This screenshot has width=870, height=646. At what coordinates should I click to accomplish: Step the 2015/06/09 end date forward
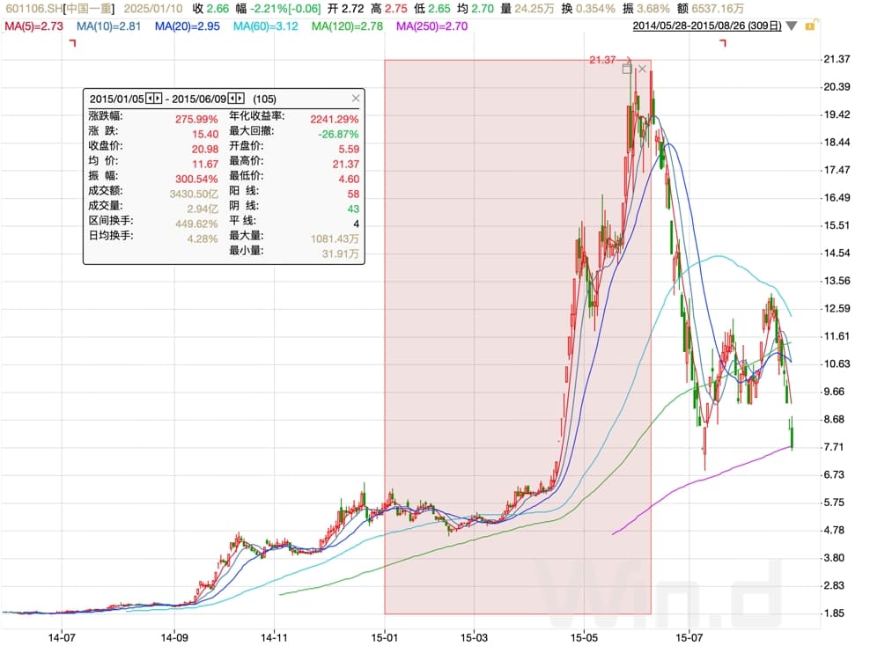click(x=240, y=99)
